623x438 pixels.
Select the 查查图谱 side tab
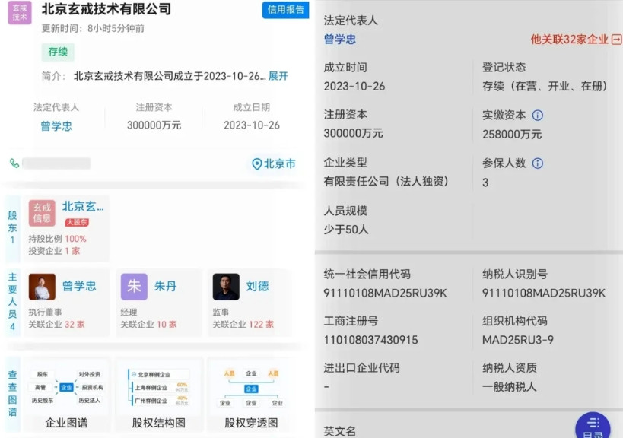pyautogui.click(x=13, y=394)
